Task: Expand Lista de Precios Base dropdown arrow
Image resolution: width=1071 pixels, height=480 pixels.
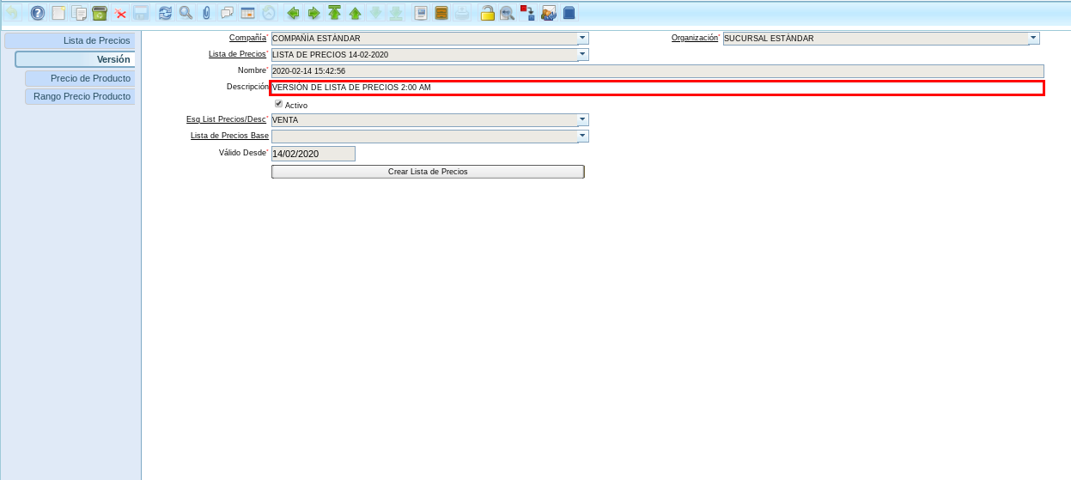Action: click(583, 136)
